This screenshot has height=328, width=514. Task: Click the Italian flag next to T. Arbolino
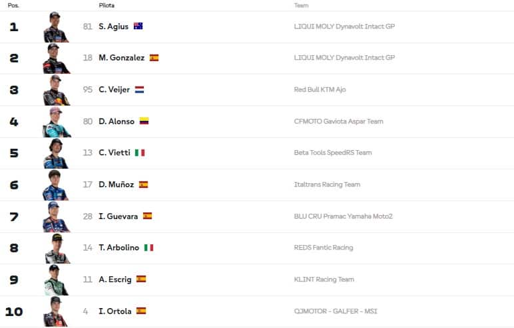click(x=148, y=248)
